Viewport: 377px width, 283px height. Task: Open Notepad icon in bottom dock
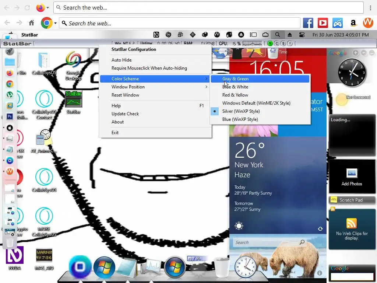coord(127,268)
